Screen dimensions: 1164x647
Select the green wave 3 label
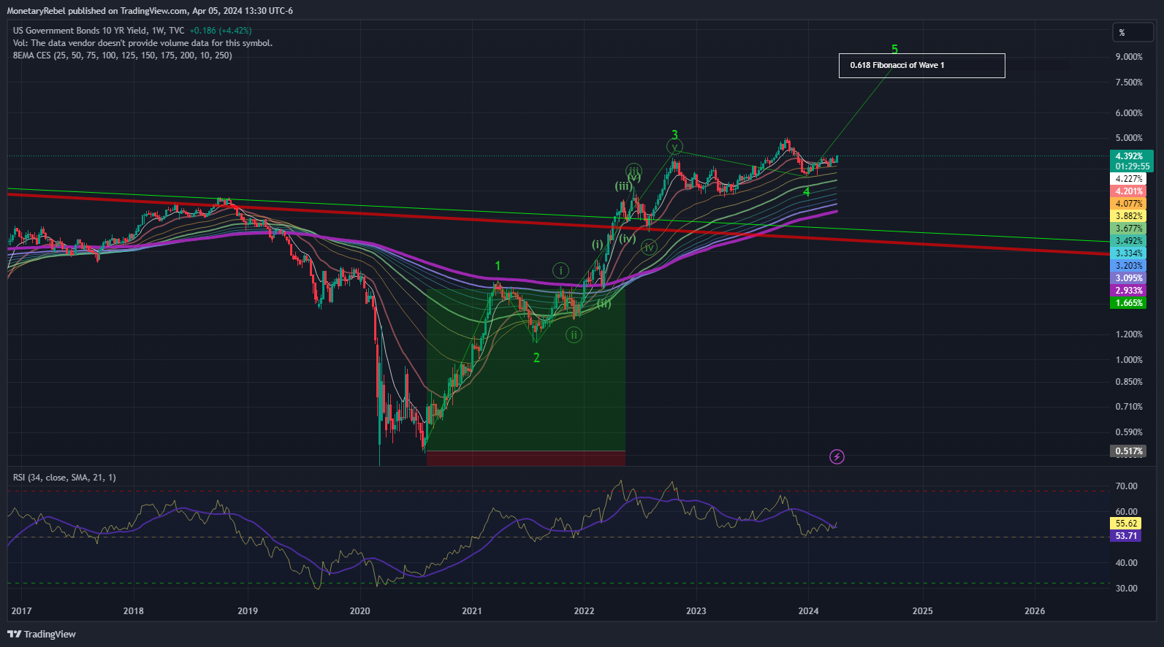[674, 135]
